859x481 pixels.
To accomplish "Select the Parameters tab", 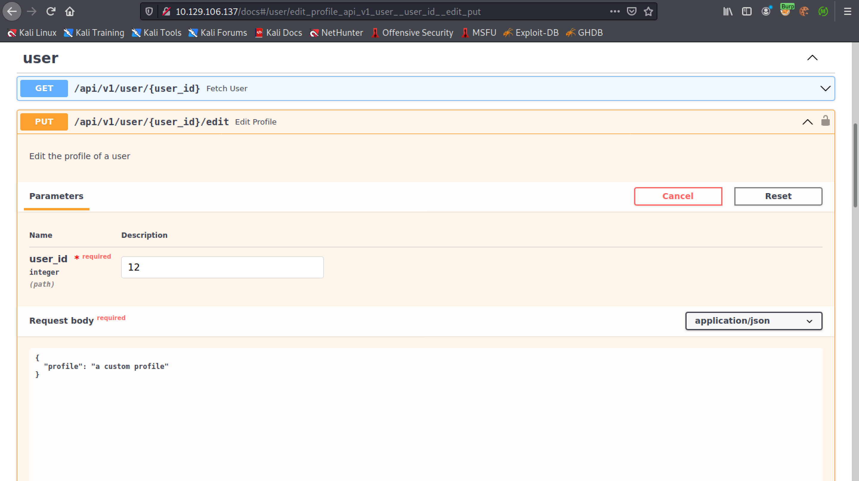I will tap(56, 196).
